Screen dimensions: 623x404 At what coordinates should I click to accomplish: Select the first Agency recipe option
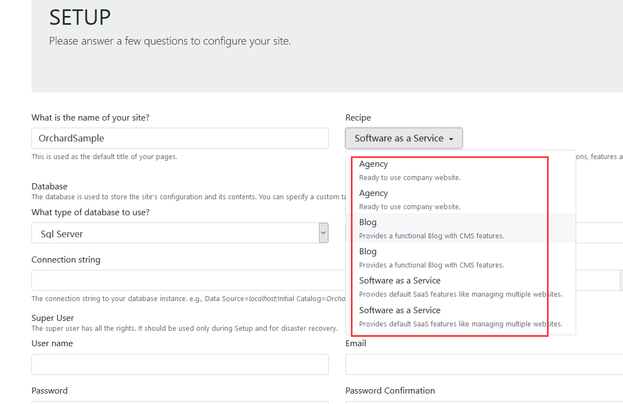click(461, 170)
